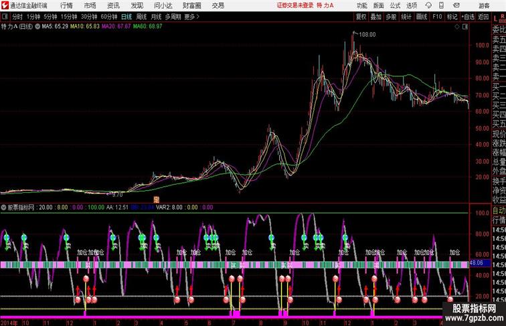Open the 选项 menu
The height and width of the screenshot is (326, 506).
[412, 5]
